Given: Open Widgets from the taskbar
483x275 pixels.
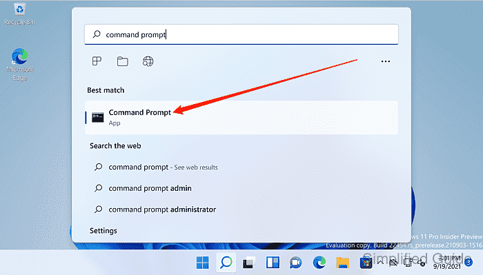Looking at the screenshot, I should (273, 263).
